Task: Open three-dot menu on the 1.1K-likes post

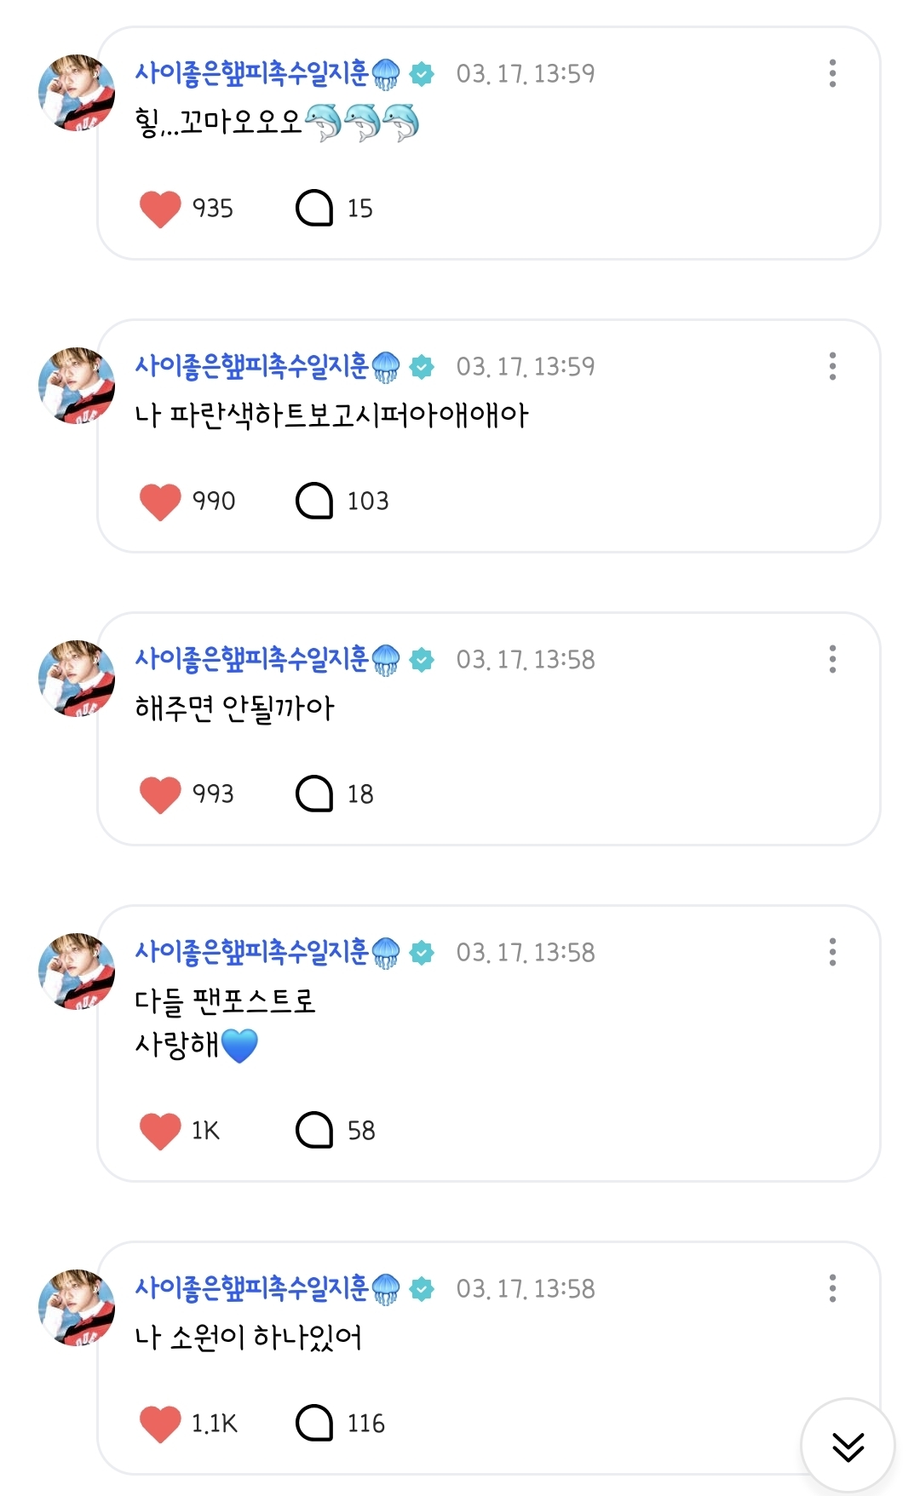Action: coord(832,1288)
